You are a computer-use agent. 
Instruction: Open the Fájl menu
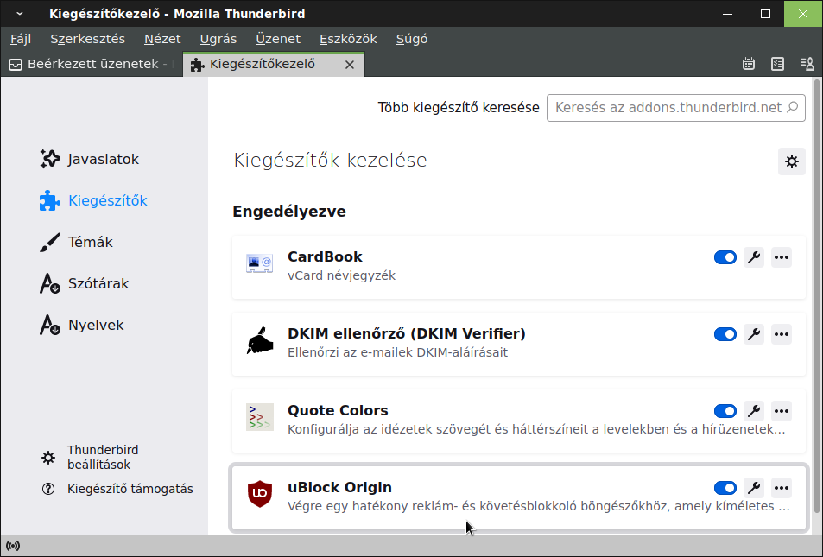(21, 39)
